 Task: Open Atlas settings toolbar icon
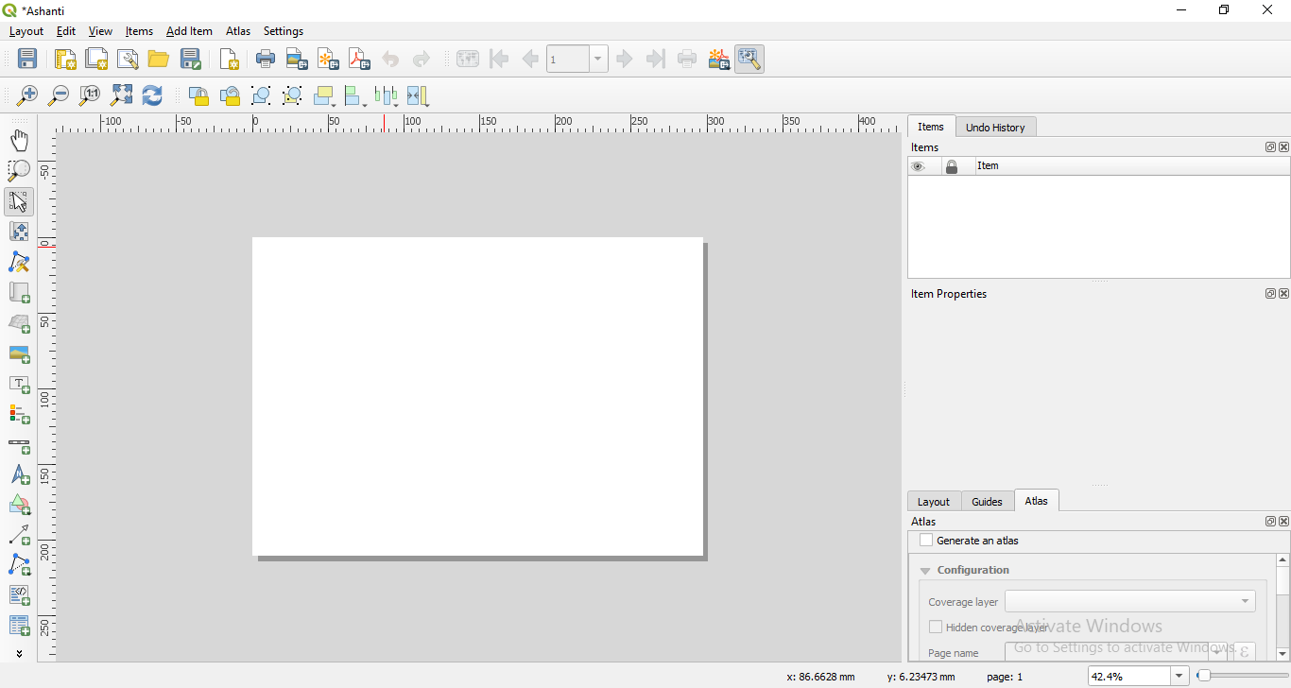749,59
